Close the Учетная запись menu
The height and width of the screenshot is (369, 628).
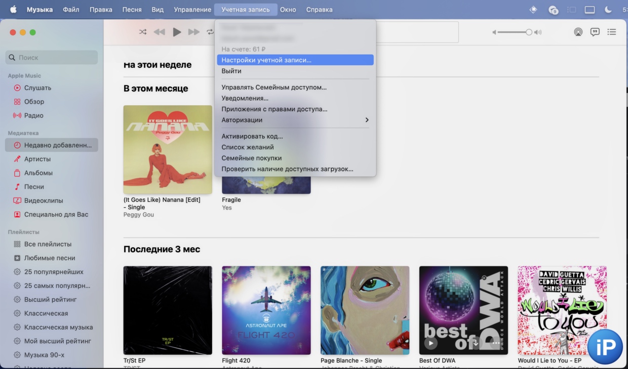click(x=246, y=10)
